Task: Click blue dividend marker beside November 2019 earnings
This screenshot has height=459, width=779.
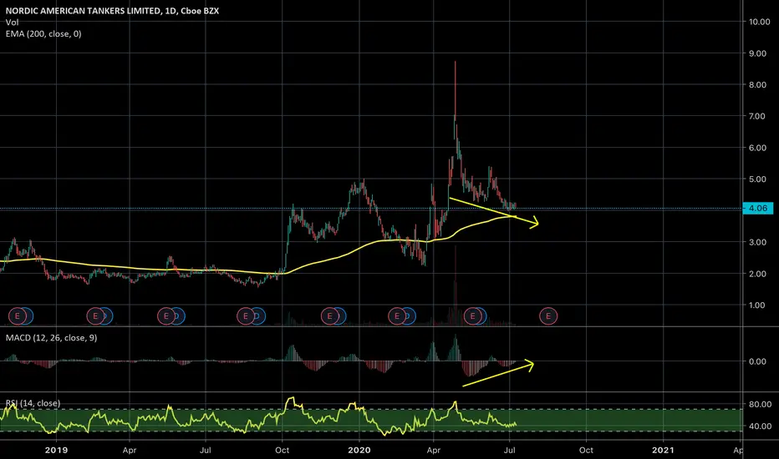Action: tap(341, 316)
